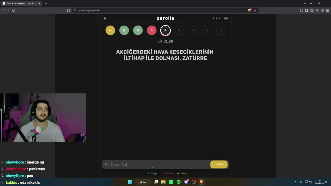Screen dimensions: 331x186
Task: Open Brave Shields lion icon
Action: [x=249, y=10]
